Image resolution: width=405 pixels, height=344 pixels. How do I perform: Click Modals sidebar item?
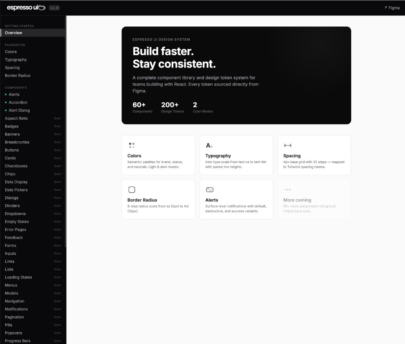[33, 293]
